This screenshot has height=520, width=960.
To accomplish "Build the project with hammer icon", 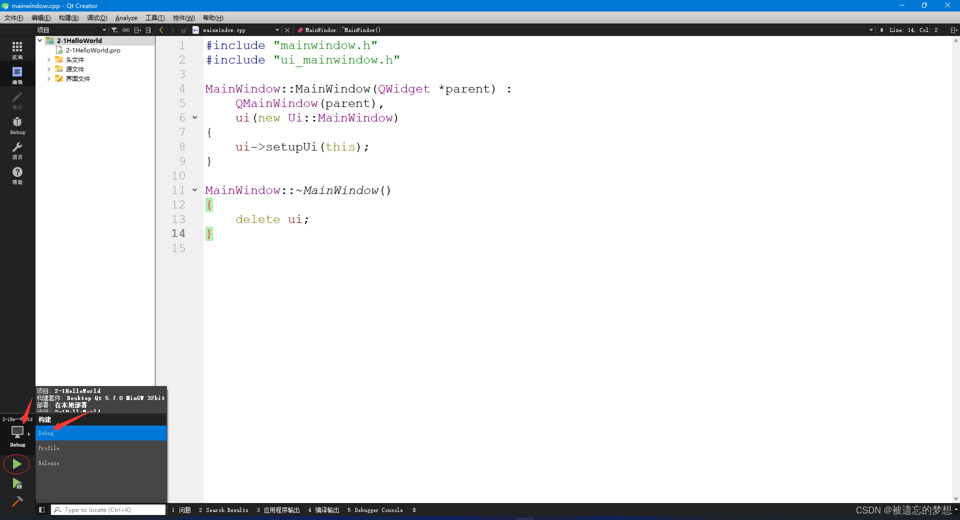I will (17, 501).
